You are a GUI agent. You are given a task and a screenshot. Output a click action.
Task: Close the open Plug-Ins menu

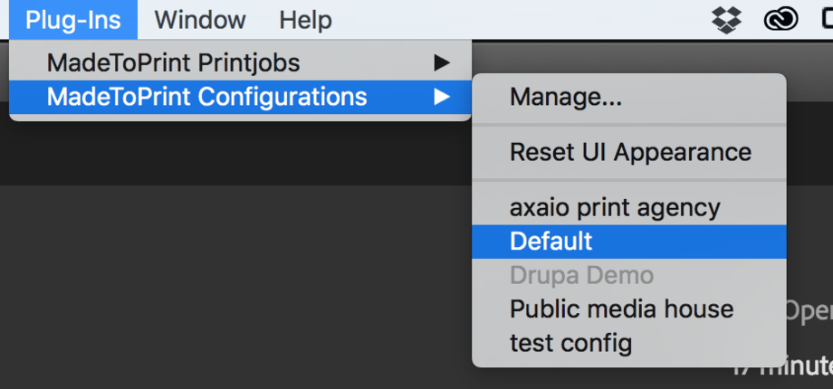(73, 20)
